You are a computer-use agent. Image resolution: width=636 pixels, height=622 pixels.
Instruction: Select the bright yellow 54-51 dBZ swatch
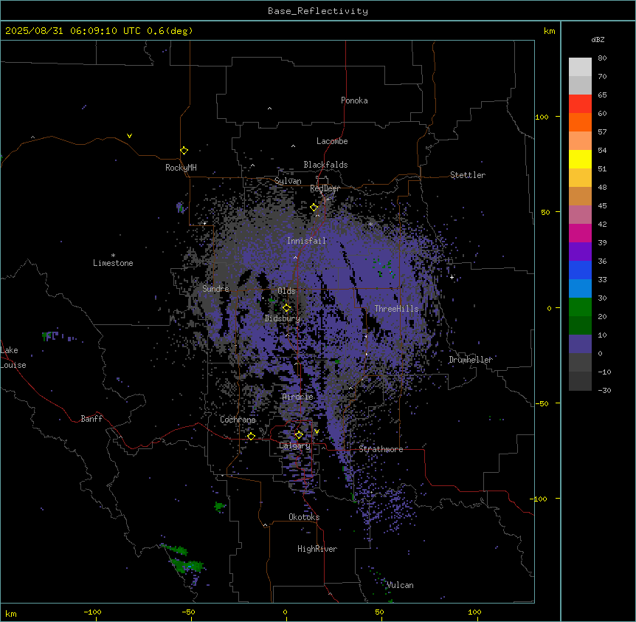click(x=580, y=159)
